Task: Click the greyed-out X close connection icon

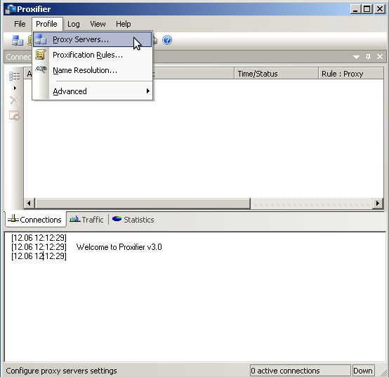Action: point(14,100)
